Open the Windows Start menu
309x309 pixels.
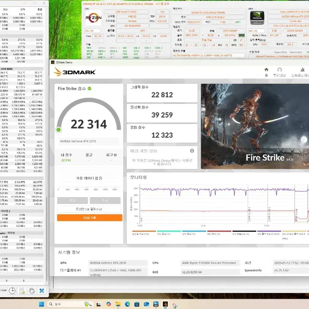(x=41, y=304)
